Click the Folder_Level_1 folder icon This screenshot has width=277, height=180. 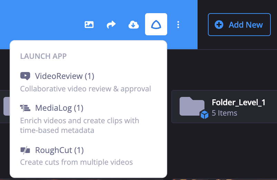pyautogui.click(x=192, y=106)
